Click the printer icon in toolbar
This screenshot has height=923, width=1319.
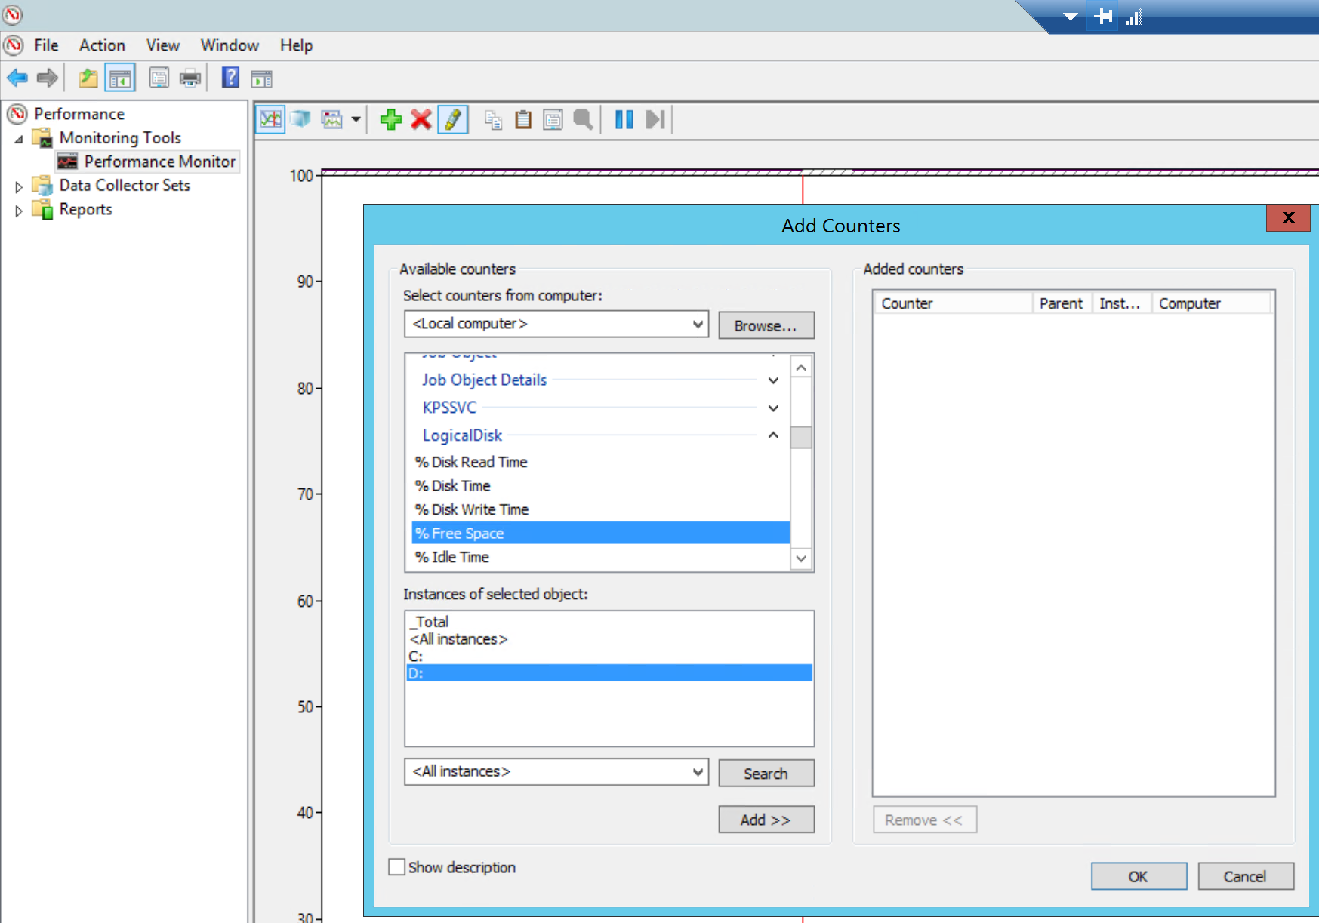point(190,78)
